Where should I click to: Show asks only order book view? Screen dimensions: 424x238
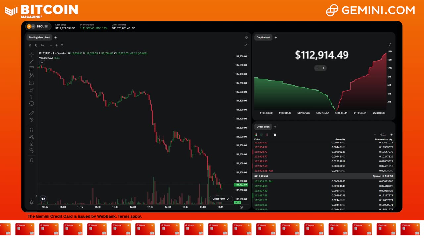[x=267, y=135]
